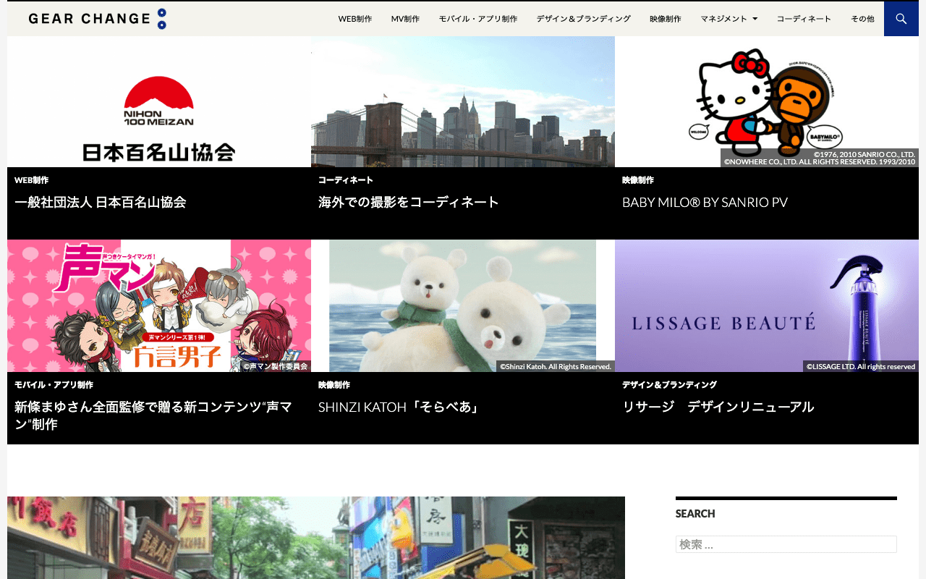The height and width of the screenshot is (579, 926).
Task: Select その他 in the navigation bar
Action: 862,19
